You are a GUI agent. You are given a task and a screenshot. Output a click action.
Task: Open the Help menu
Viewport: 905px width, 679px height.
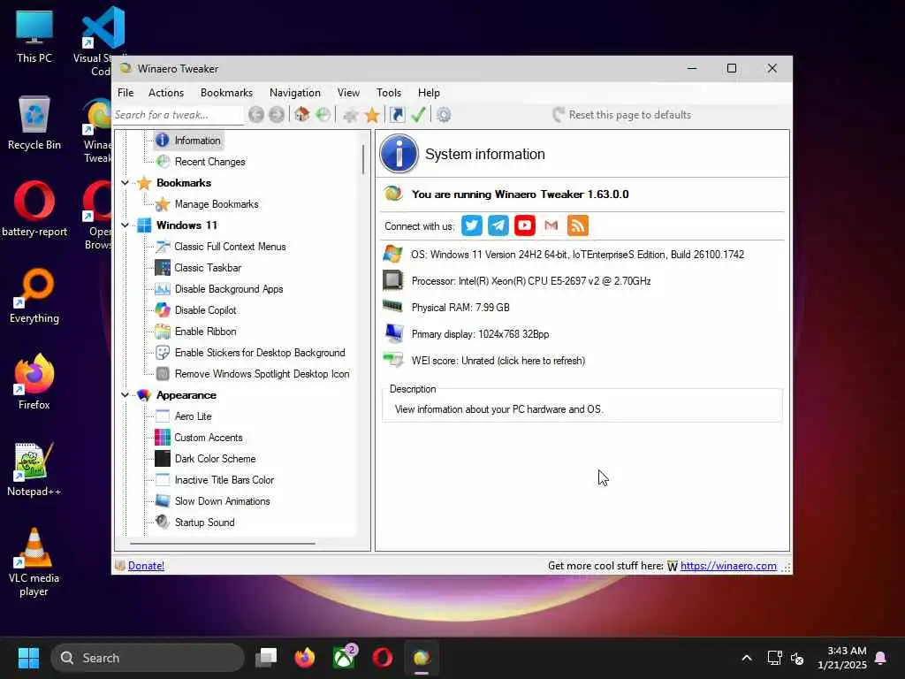click(429, 92)
